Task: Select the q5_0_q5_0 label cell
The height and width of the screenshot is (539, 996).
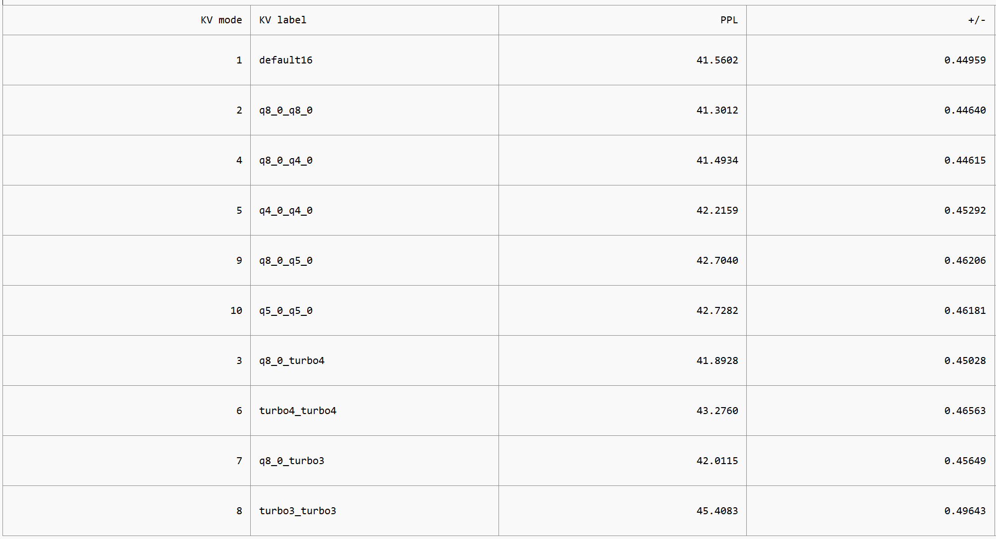Action: 375,310
